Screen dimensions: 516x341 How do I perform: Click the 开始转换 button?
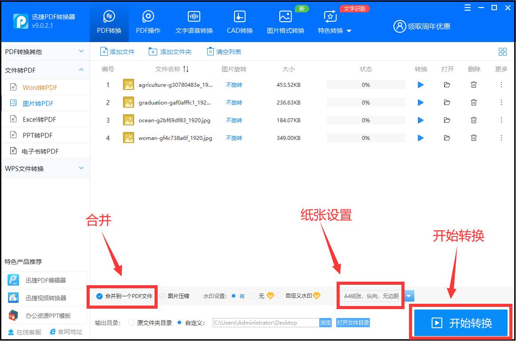coord(460,323)
